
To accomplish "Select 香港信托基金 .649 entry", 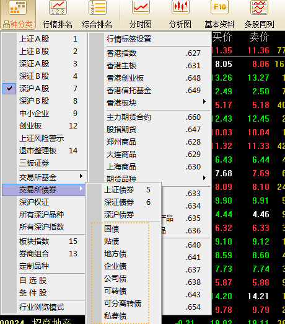I will click(150, 91).
